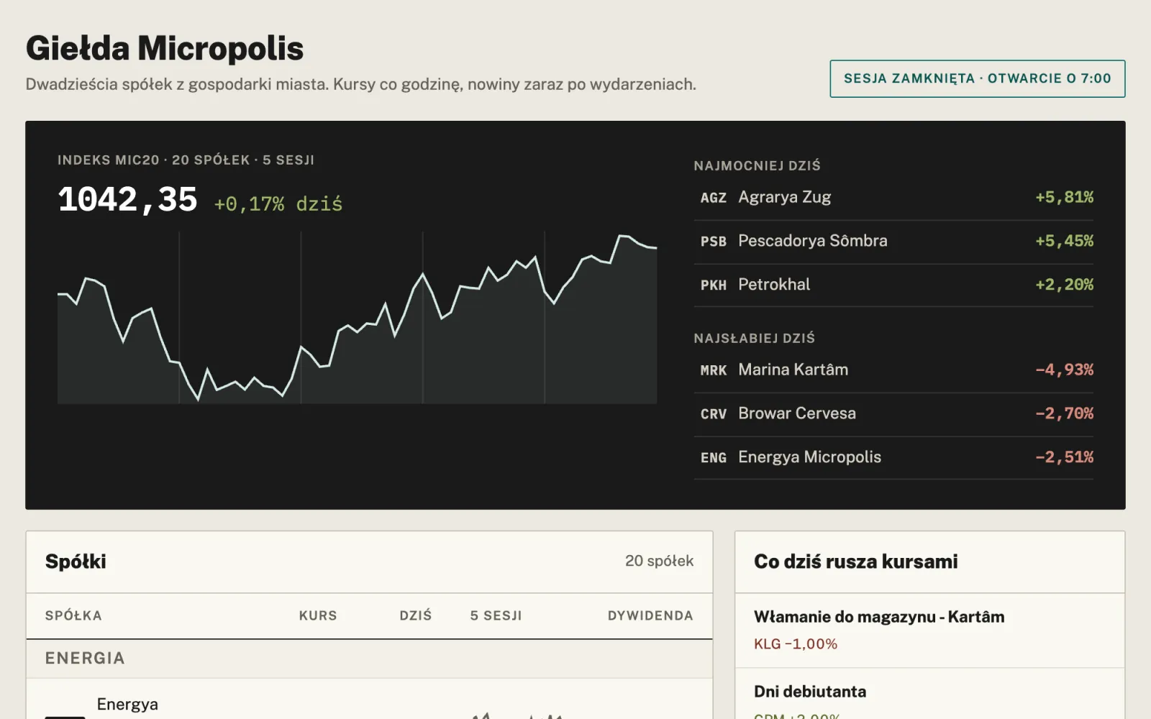The width and height of the screenshot is (1151, 719).
Task: Click Co dziś rusza kursami heading
Action: [x=856, y=562]
